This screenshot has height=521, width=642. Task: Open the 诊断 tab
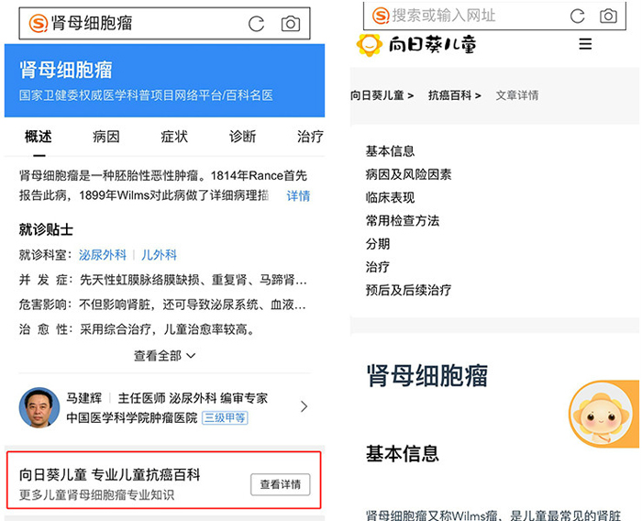pos(242,137)
